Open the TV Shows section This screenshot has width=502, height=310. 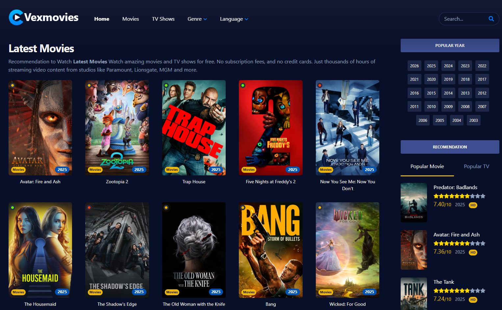pyautogui.click(x=163, y=19)
